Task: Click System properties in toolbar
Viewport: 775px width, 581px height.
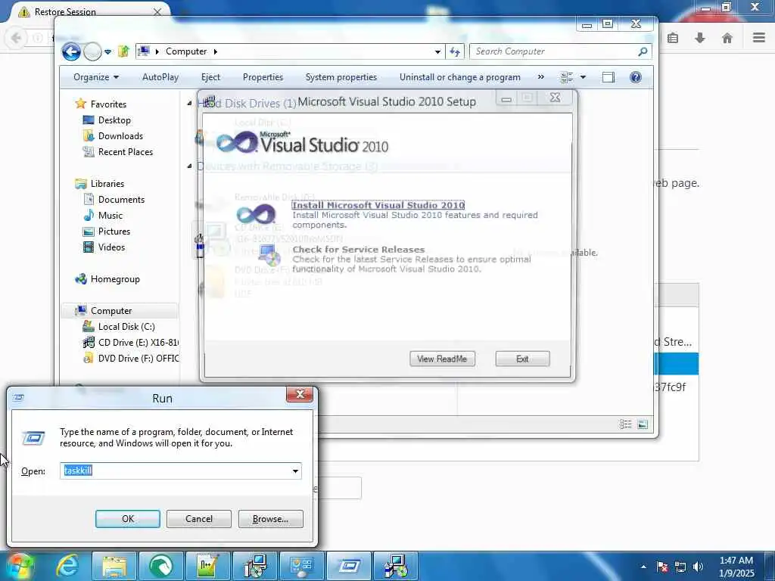Action: pyautogui.click(x=341, y=77)
